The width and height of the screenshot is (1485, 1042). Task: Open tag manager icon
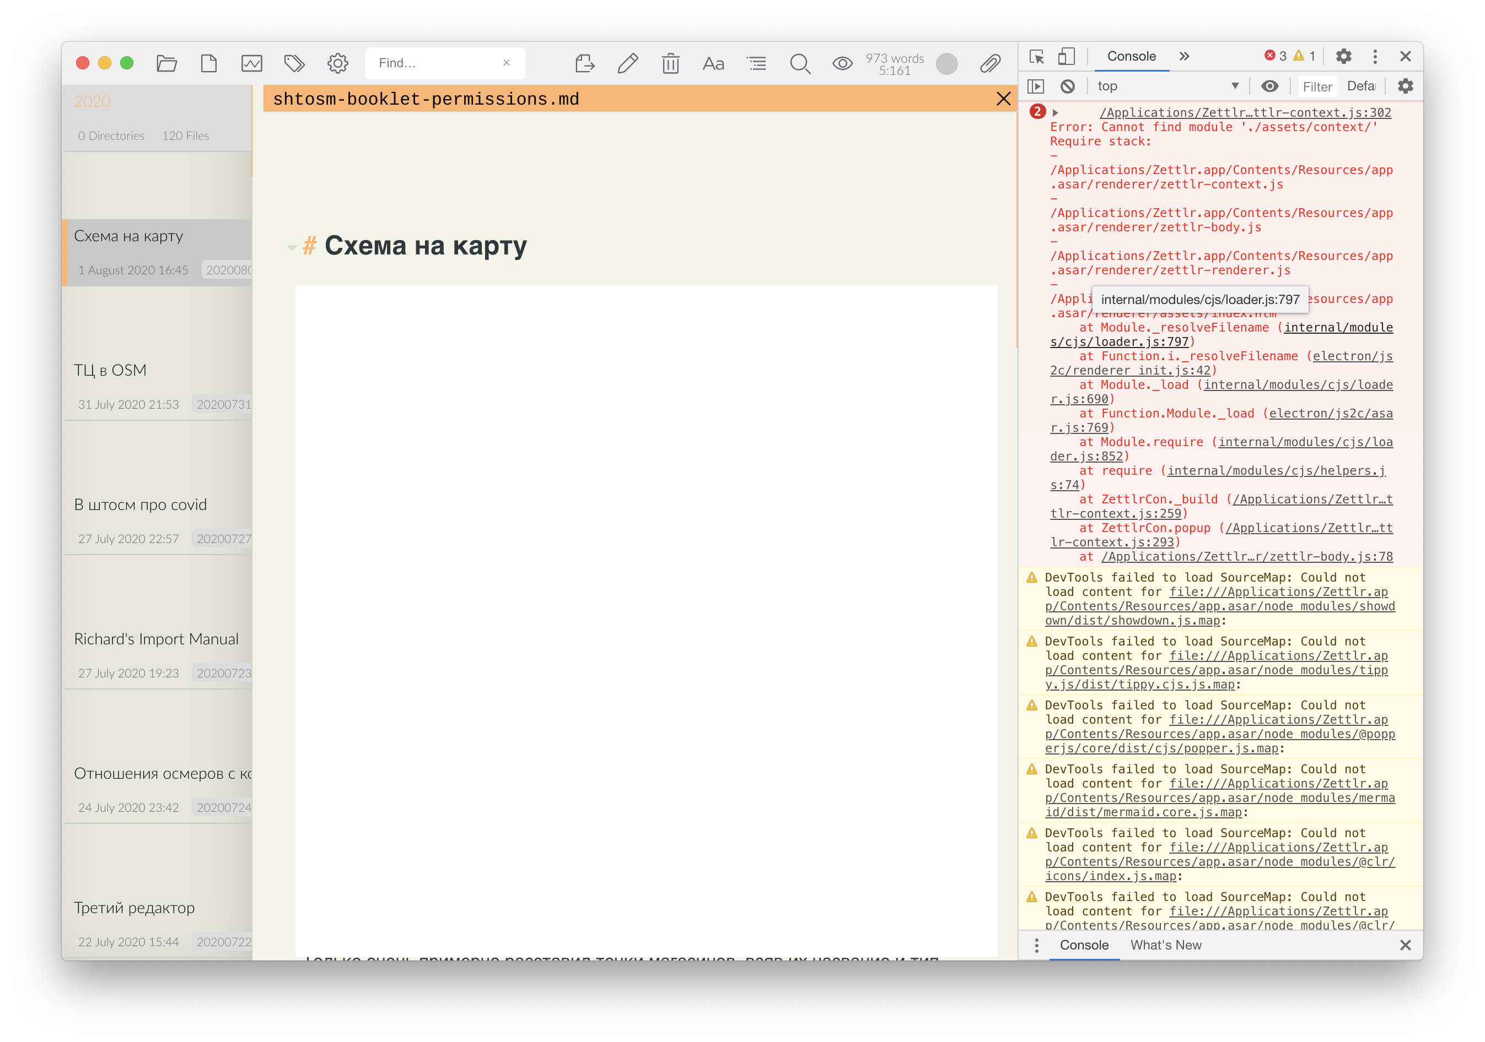coord(294,63)
